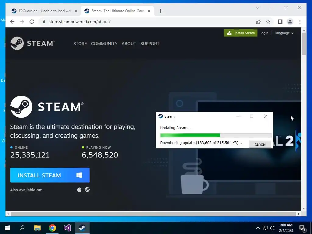The height and width of the screenshot is (234, 312).
Task: Cancel the Steam update download
Action: point(260,144)
